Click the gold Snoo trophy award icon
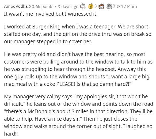The height and width of the screenshot is (139, 156). pos(91,6)
